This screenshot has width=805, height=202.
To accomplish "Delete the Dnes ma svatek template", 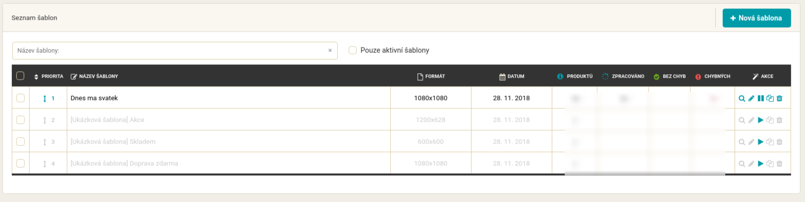I will (779, 99).
